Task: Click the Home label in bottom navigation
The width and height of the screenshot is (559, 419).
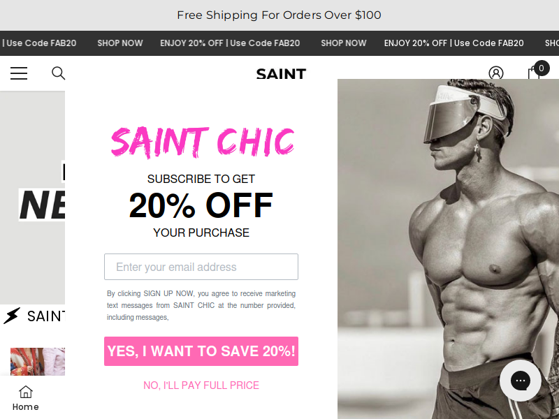Action: (26, 407)
